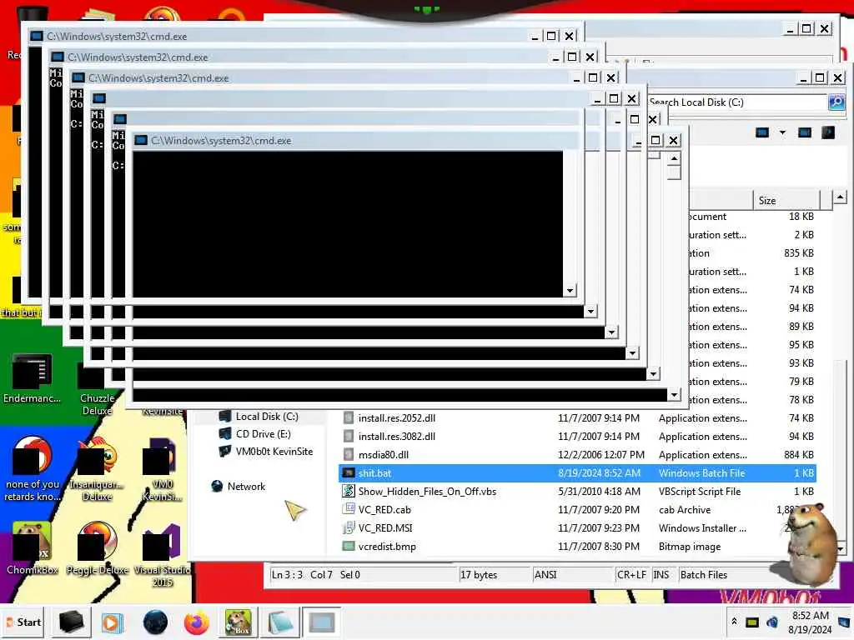Open the view options dropdown arrow

tap(782, 132)
